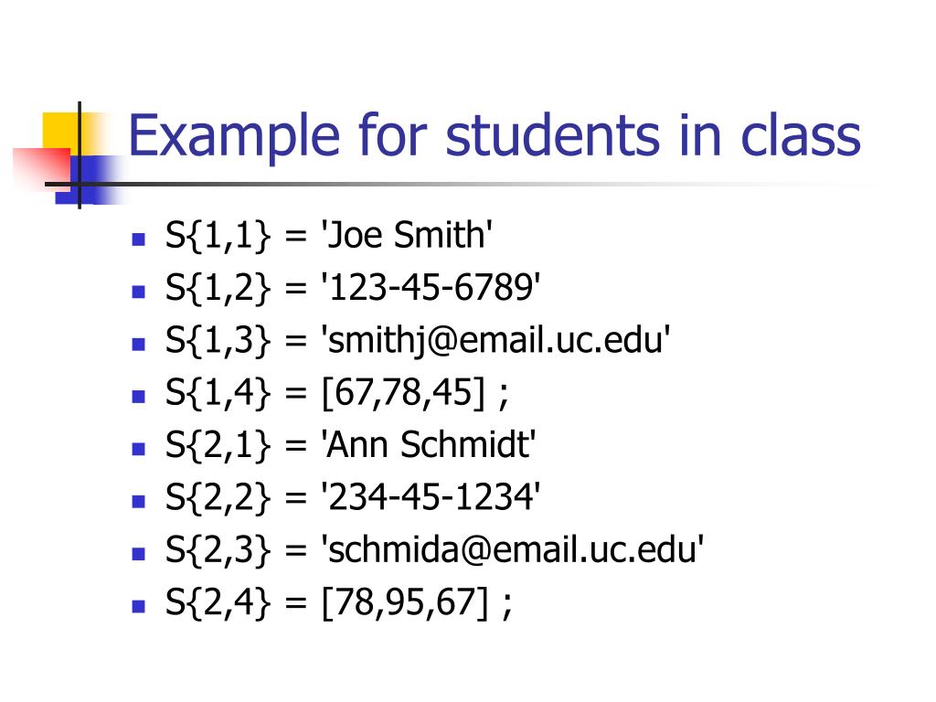Click the email 'schmida@email.uc.edu'
The image size is (936, 702).
[x=511, y=551]
